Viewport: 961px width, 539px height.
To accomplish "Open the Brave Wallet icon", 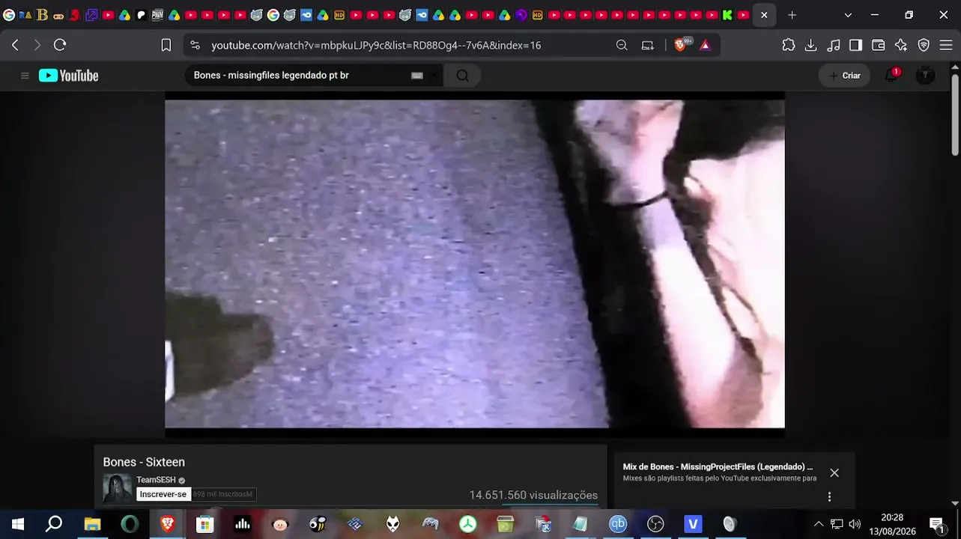I will [x=879, y=45].
